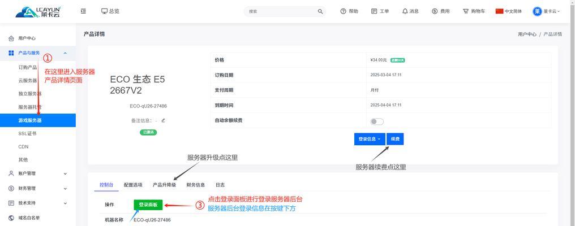This screenshot has height=226, width=575.
Task: Click inside the 搜索 search field
Action: point(281,11)
